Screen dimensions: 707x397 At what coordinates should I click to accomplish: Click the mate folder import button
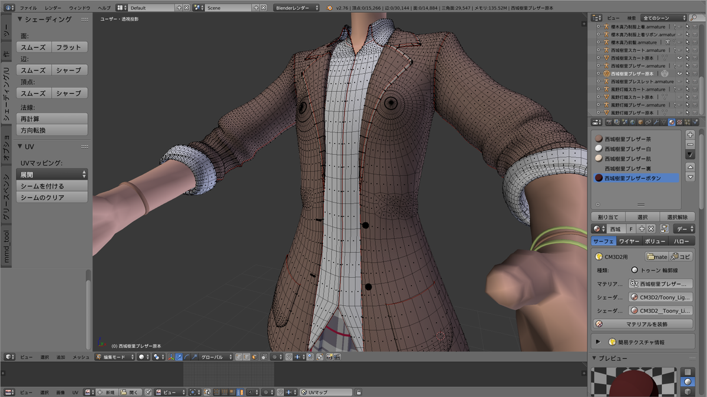656,256
